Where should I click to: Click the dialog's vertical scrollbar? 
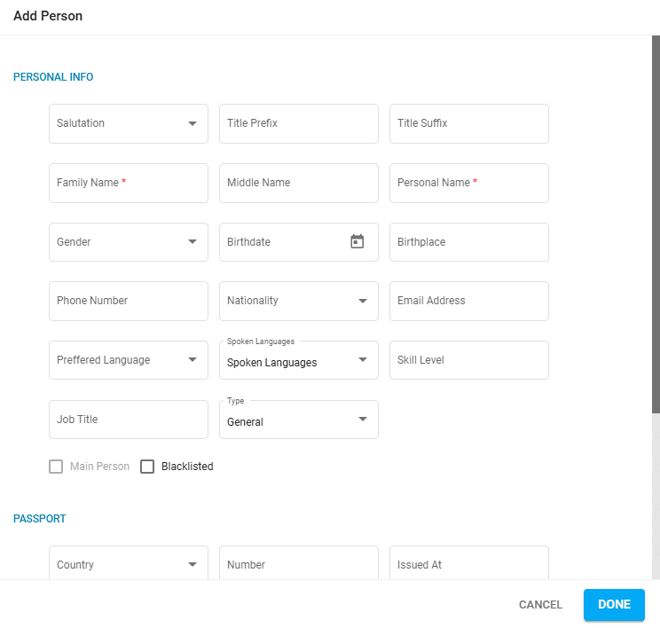(x=656, y=222)
